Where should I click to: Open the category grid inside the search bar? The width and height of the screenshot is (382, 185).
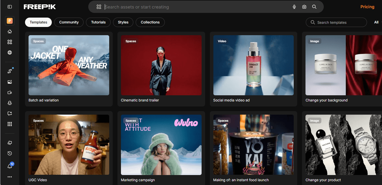click(99, 6)
